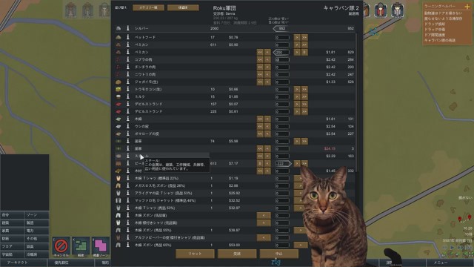Select the green grid zone icon

click(81, 246)
